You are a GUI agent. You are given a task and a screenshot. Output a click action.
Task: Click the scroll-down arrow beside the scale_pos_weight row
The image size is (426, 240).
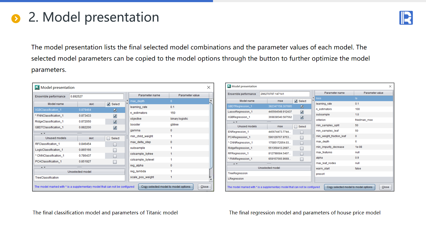211,179
